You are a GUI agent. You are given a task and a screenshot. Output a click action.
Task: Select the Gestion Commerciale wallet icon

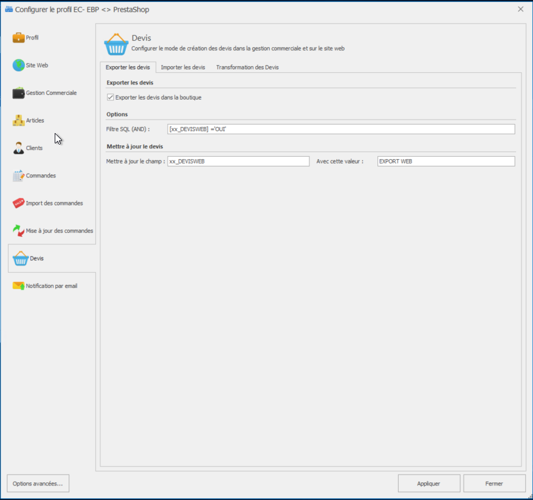(18, 93)
